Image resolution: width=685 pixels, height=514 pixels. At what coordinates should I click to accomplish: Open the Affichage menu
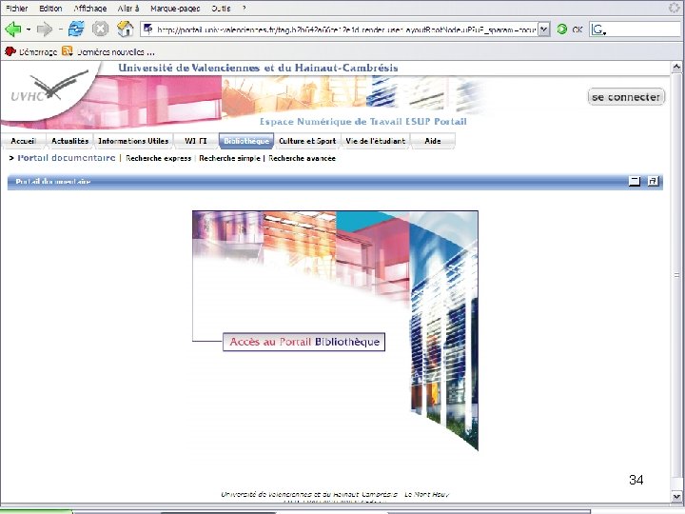(x=90, y=9)
